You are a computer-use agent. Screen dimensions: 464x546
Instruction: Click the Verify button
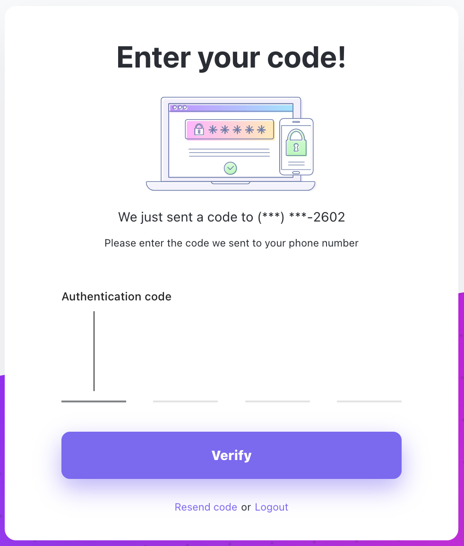[x=232, y=455]
